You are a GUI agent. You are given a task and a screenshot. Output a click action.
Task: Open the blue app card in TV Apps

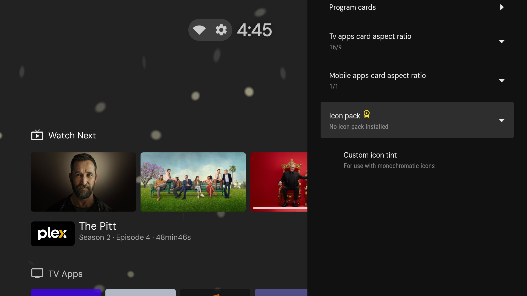pos(66,292)
